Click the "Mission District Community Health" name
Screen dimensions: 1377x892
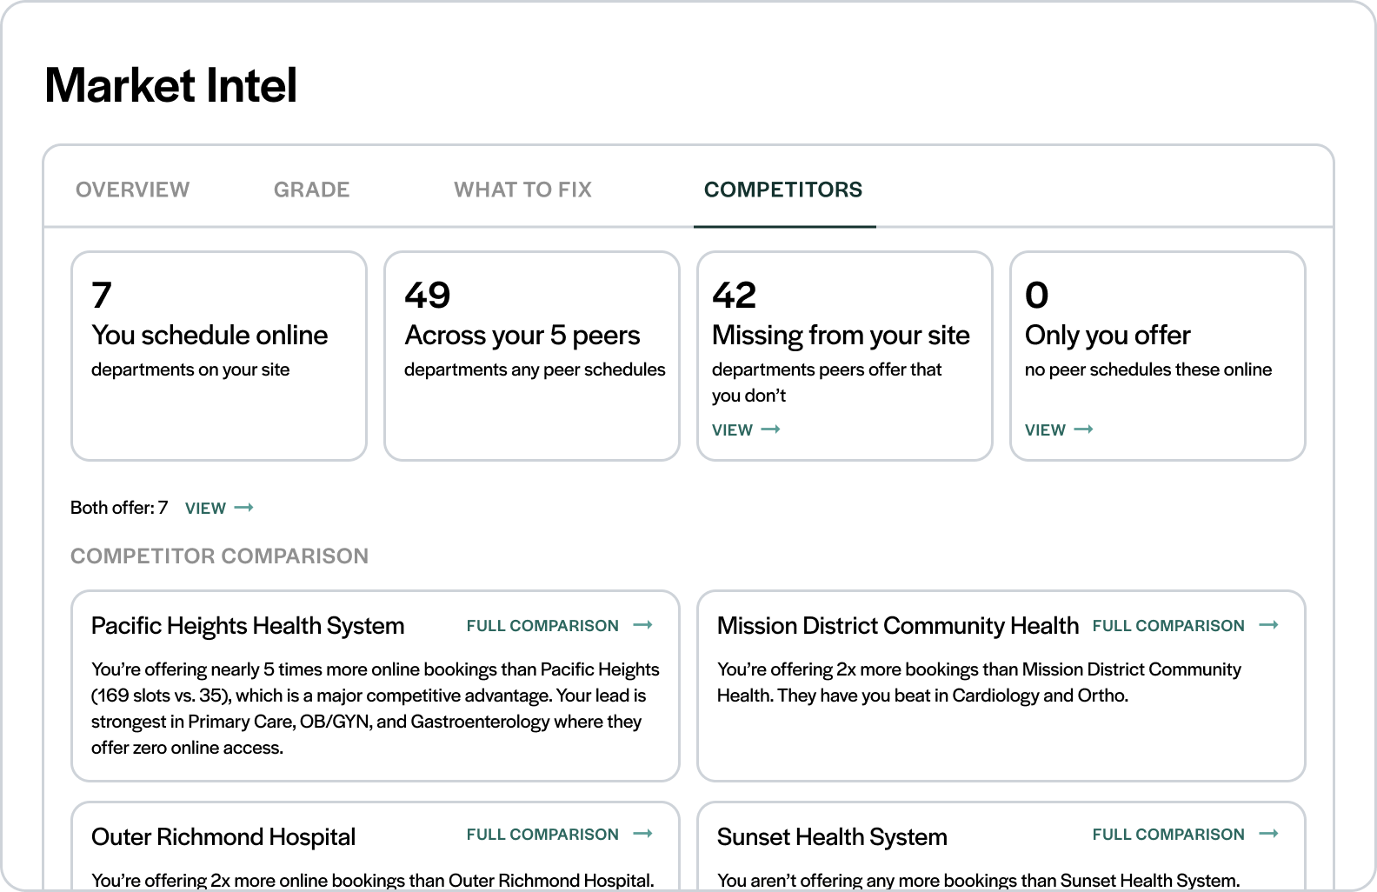(898, 626)
